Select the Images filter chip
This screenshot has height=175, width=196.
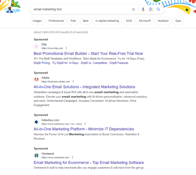pos(37,21)
